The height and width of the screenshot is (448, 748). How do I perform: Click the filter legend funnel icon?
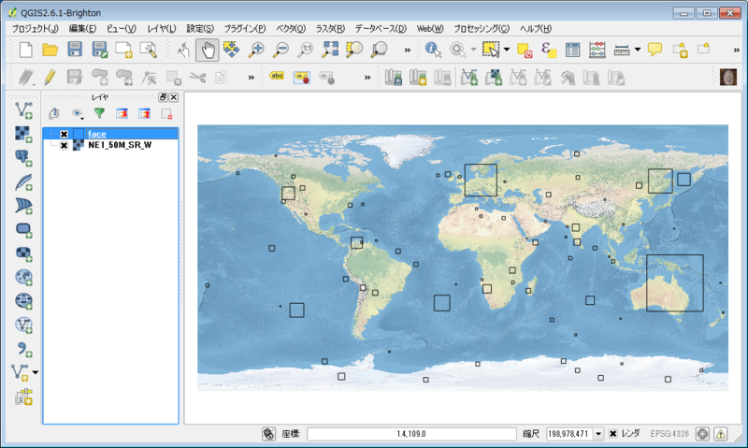pos(99,113)
